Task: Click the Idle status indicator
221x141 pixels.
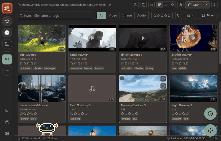Action: coord(213,138)
